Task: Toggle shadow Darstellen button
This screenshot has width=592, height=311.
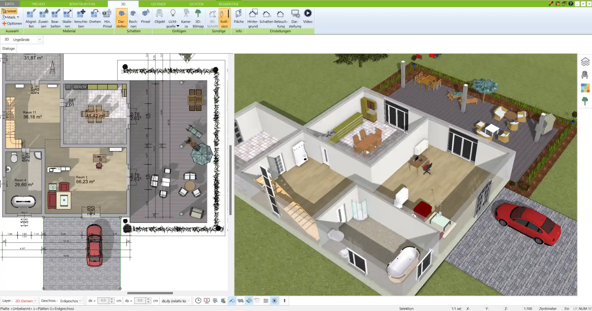Action: click(x=121, y=19)
